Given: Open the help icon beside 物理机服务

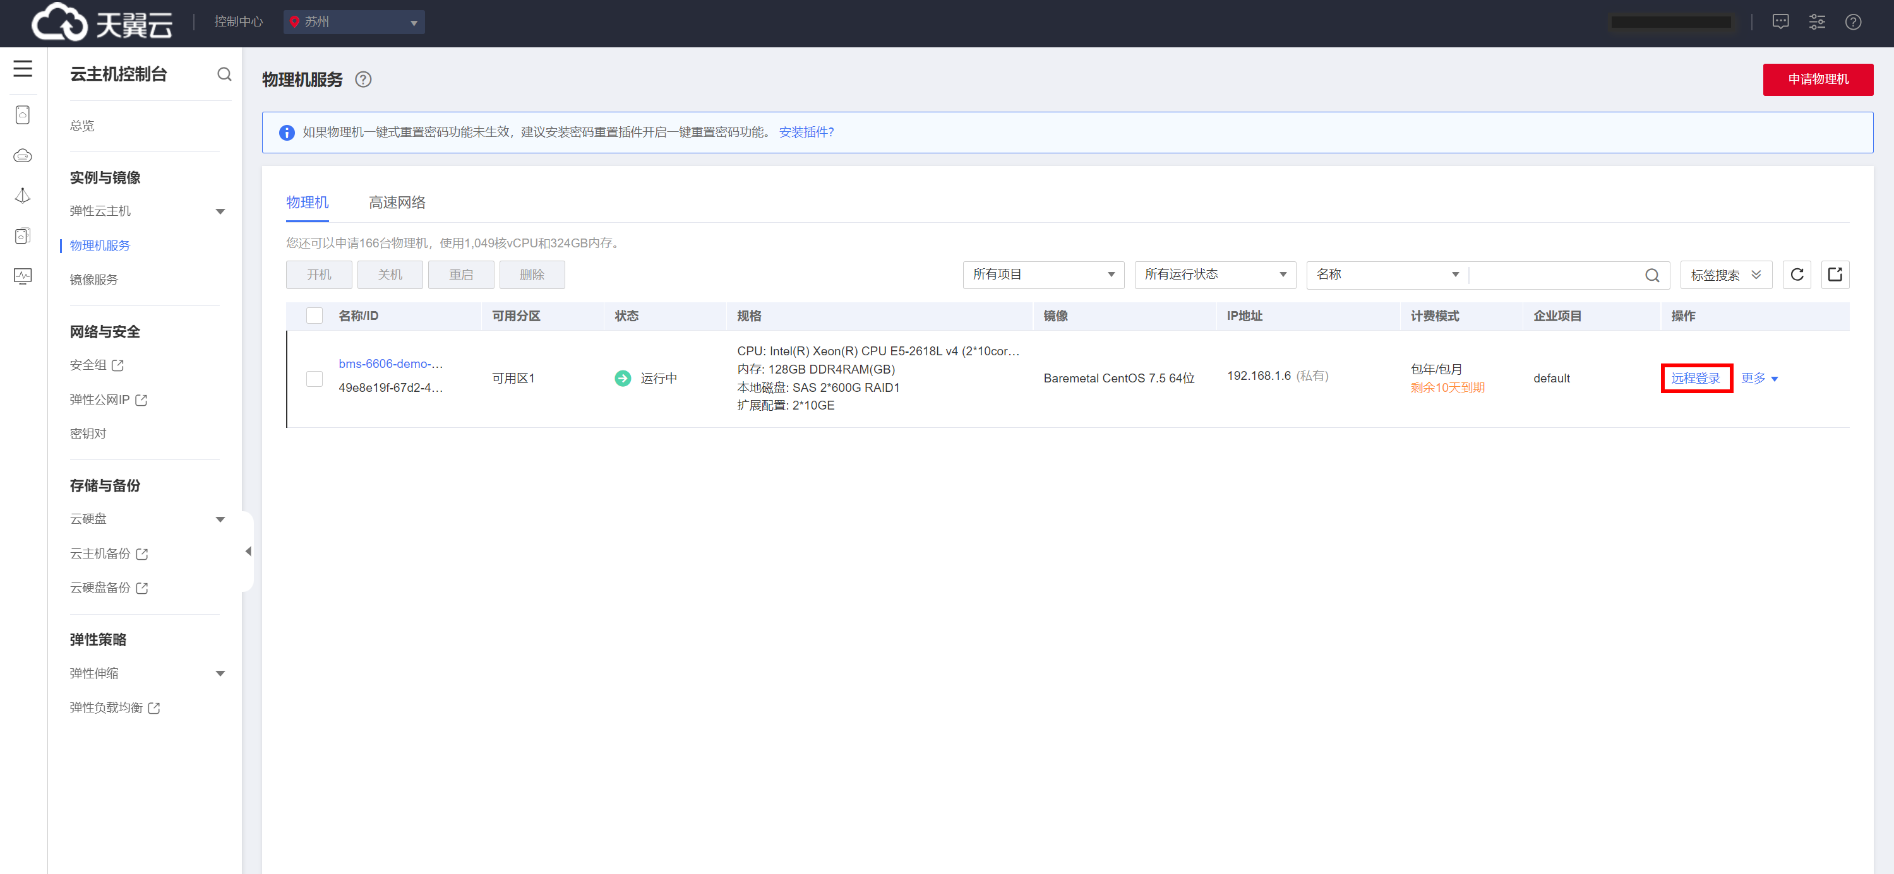Looking at the screenshot, I should coord(363,80).
